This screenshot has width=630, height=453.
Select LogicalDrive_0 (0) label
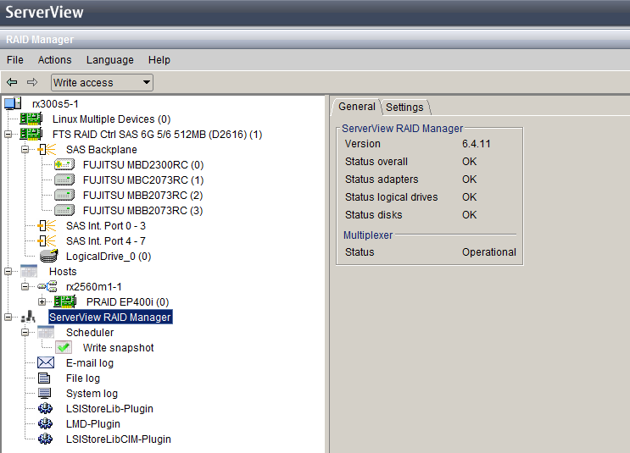pos(109,257)
